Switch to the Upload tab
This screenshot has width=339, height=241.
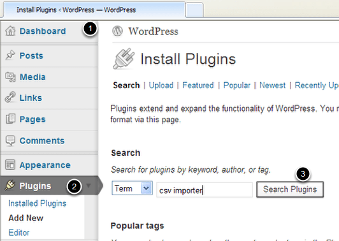161,85
